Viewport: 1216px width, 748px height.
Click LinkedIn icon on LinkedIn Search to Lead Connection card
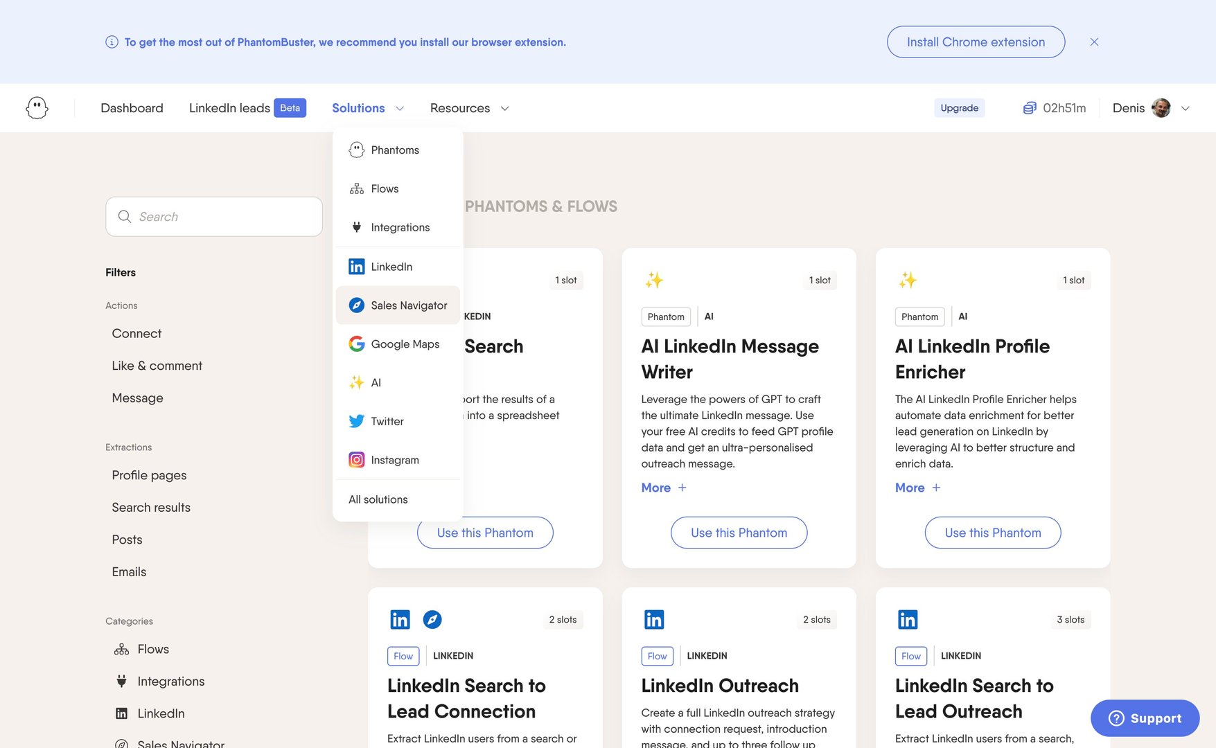[400, 619]
